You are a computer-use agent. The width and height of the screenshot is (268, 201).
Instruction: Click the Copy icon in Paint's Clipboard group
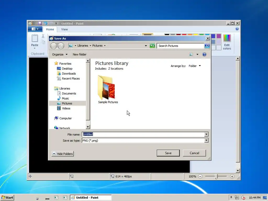click(x=43, y=42)
